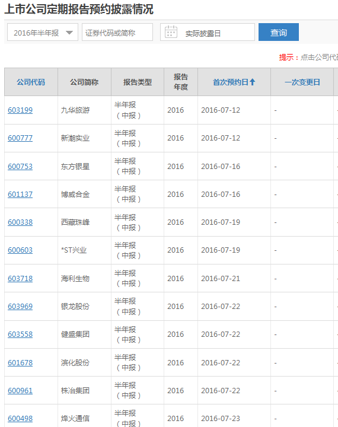Open the 2016年半年报 report period dropdown
The image size is (338, 427).
pyautogui.click(x=43, y=32)
